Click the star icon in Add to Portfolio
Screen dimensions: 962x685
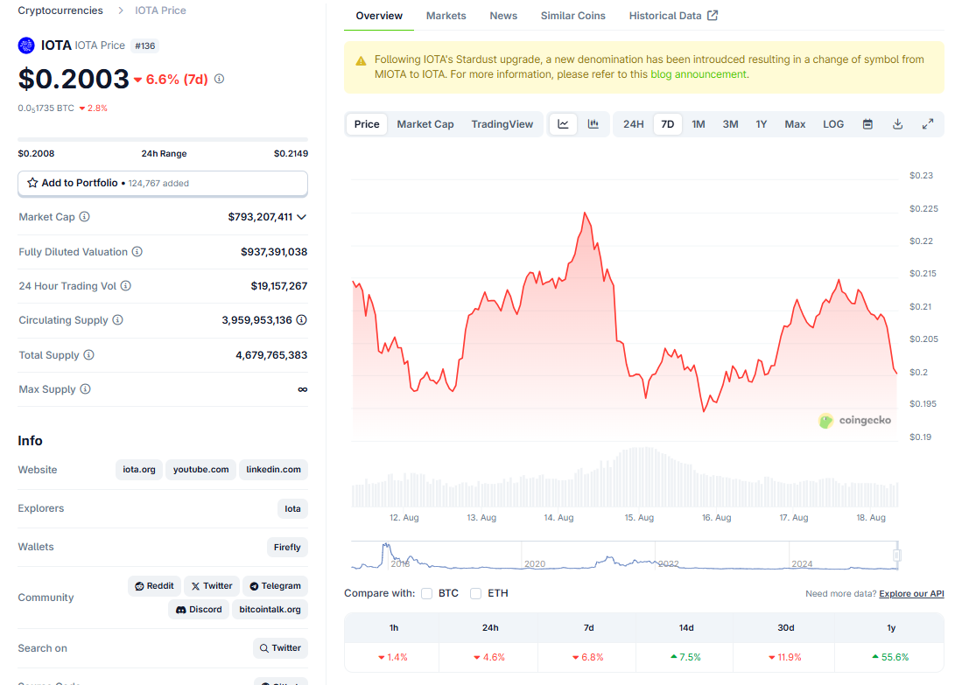point(32,183)
